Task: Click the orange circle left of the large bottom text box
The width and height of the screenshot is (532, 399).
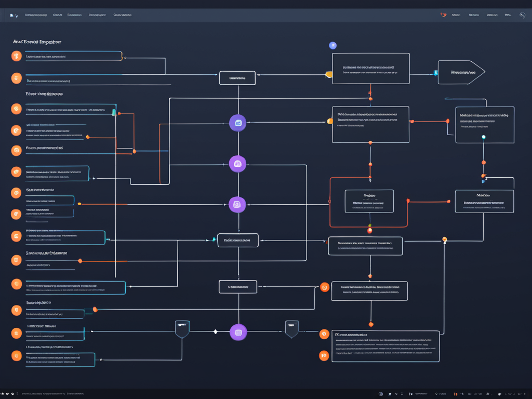Action: pos(324,334)
